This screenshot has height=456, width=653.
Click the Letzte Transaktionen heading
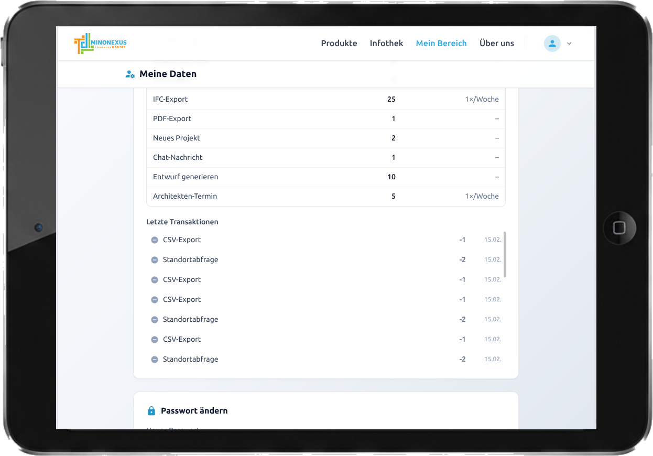click(182, 222)
